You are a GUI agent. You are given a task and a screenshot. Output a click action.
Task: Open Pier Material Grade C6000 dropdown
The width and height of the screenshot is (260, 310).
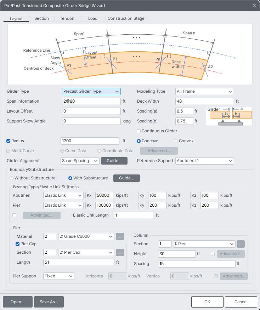pos(86,236)
